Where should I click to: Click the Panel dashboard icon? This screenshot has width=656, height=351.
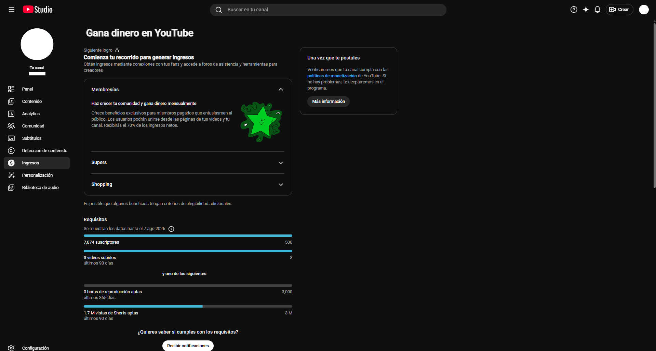click(11, 89)
